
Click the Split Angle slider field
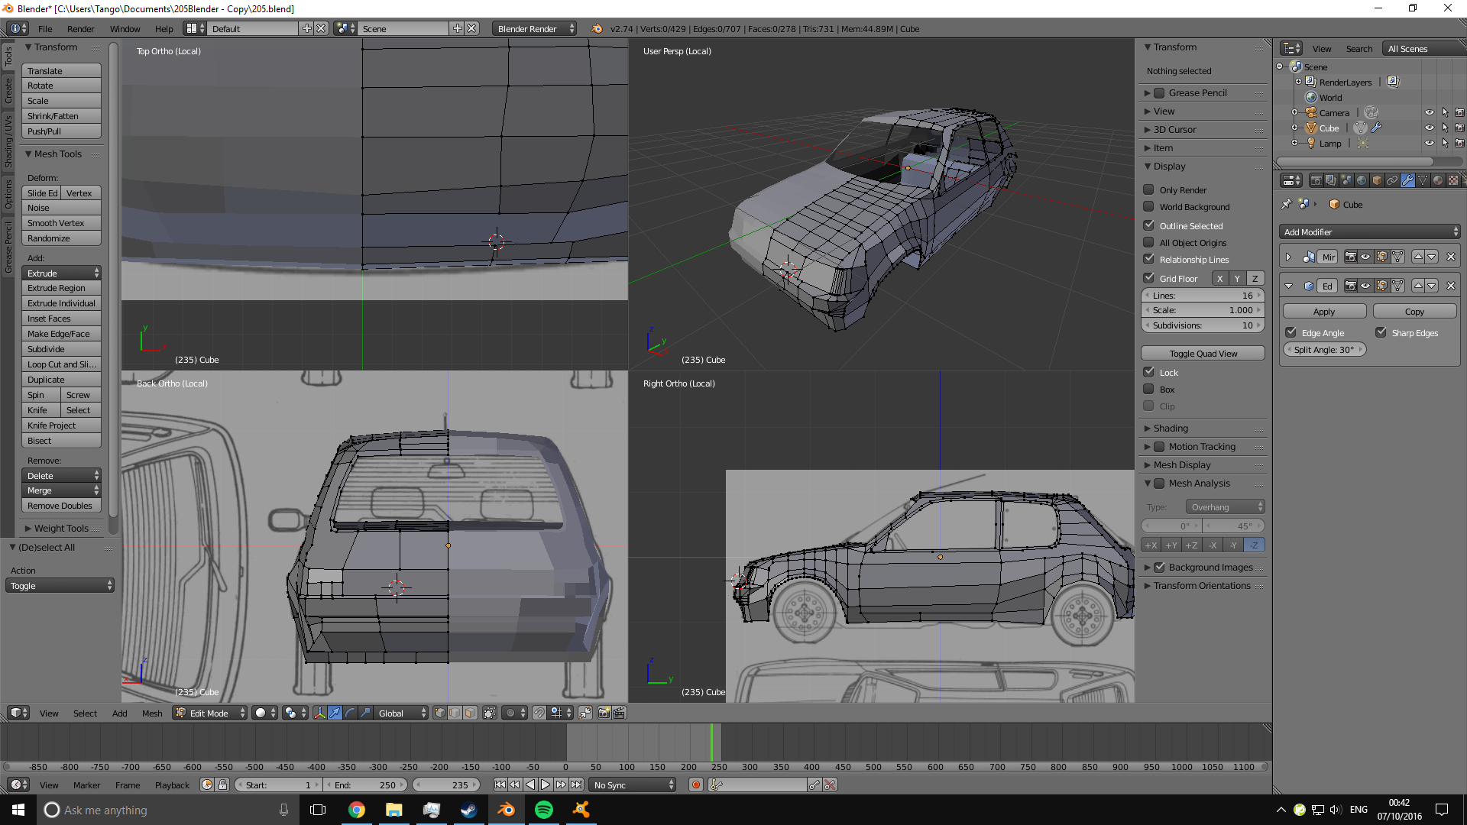click(x=1325, y=349)
